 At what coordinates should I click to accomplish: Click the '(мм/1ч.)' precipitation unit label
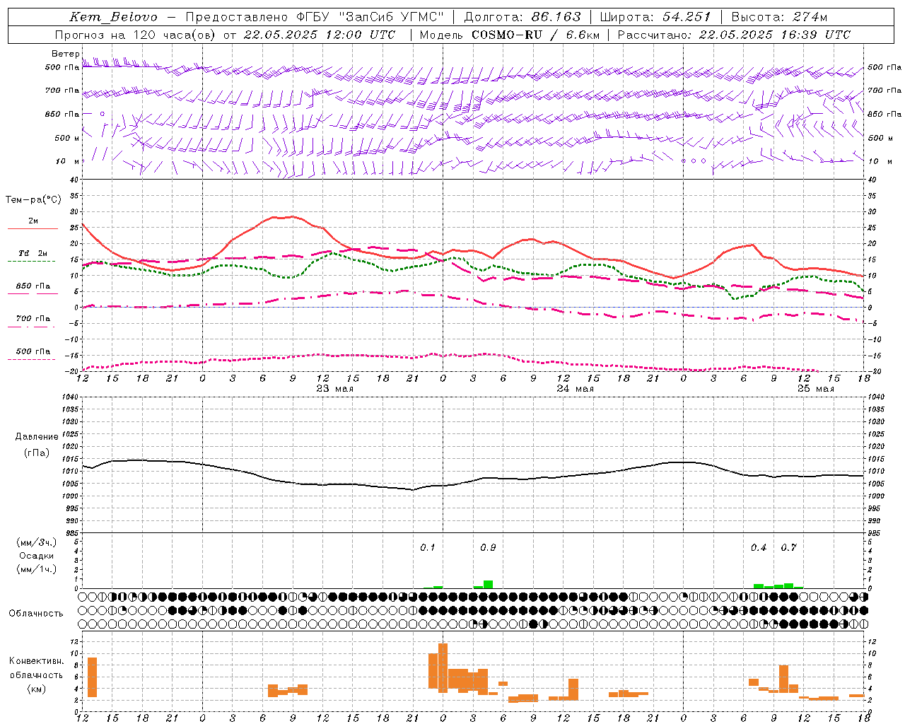[x=37, y=569]
